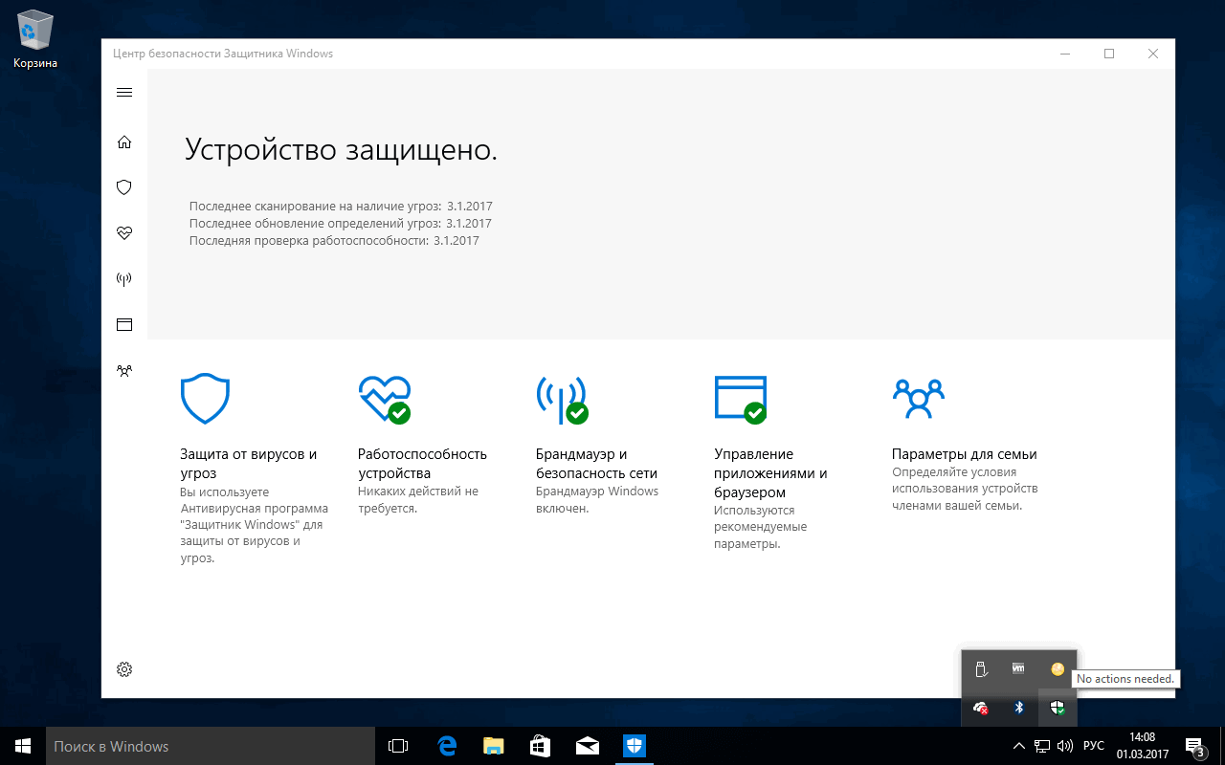Open firewall settings via the signal sidebar icon
This screenshot has height=765, width=1225.
(x=123, y=278)
